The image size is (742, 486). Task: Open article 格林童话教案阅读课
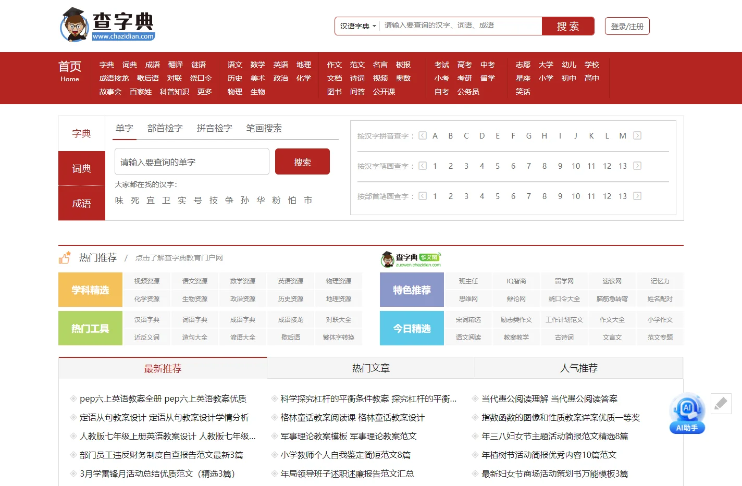click(x=353, y=418)
